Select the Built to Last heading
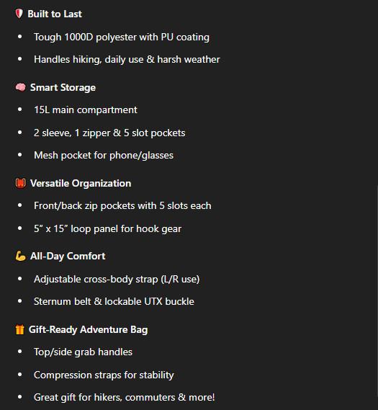Image resolution: width=378 pixels, height=410 pixels. (55, 14)
